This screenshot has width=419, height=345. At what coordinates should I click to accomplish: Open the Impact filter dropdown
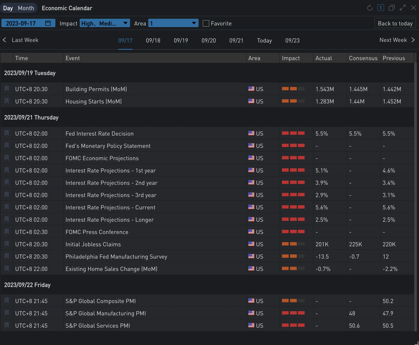pyautogui.click(x=104, y=23)
